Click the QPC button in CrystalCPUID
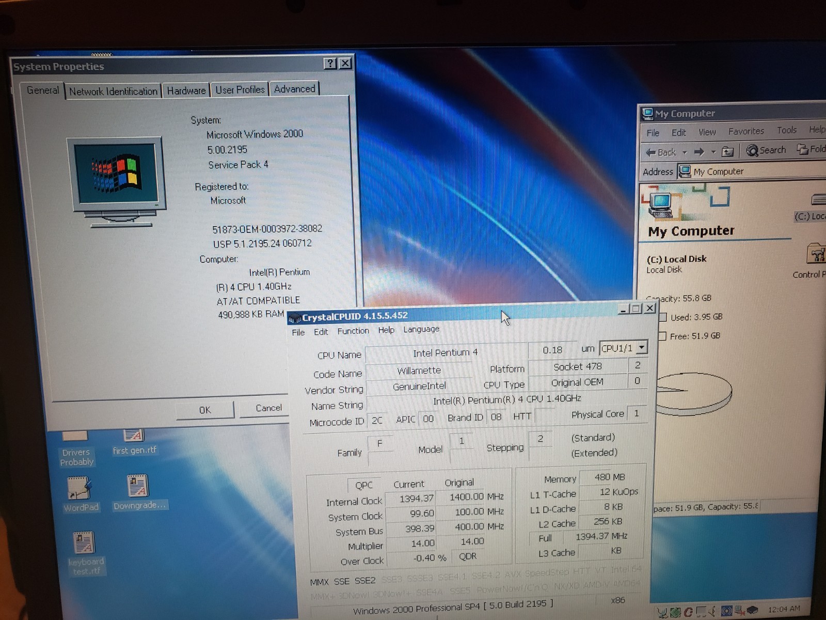 coord(363,485)
